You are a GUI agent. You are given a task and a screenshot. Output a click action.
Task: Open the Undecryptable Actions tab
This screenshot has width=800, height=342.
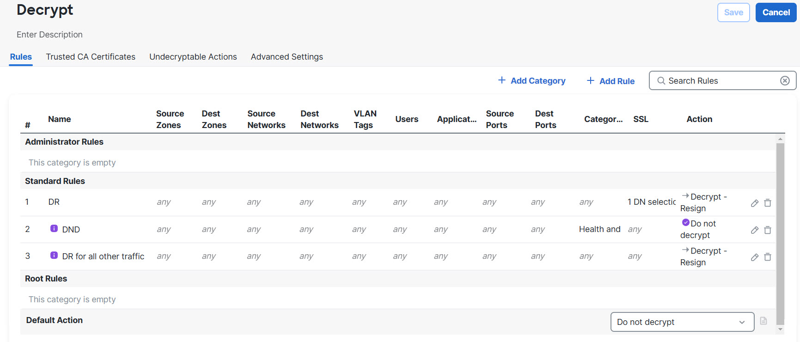[x=193, y=57]
